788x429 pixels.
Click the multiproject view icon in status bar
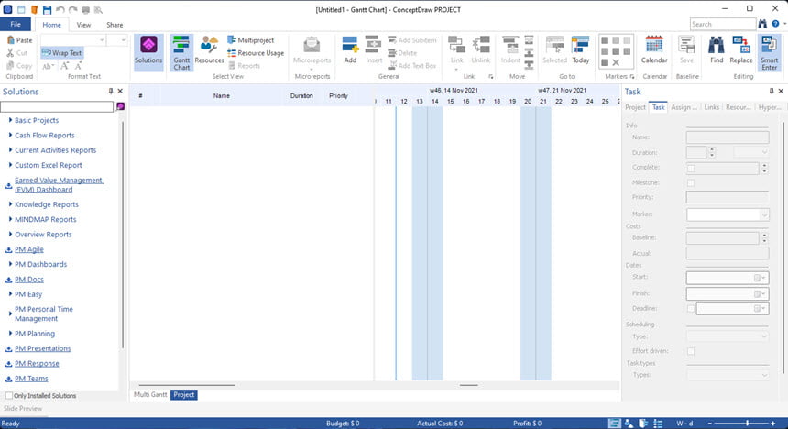point(643,423)
